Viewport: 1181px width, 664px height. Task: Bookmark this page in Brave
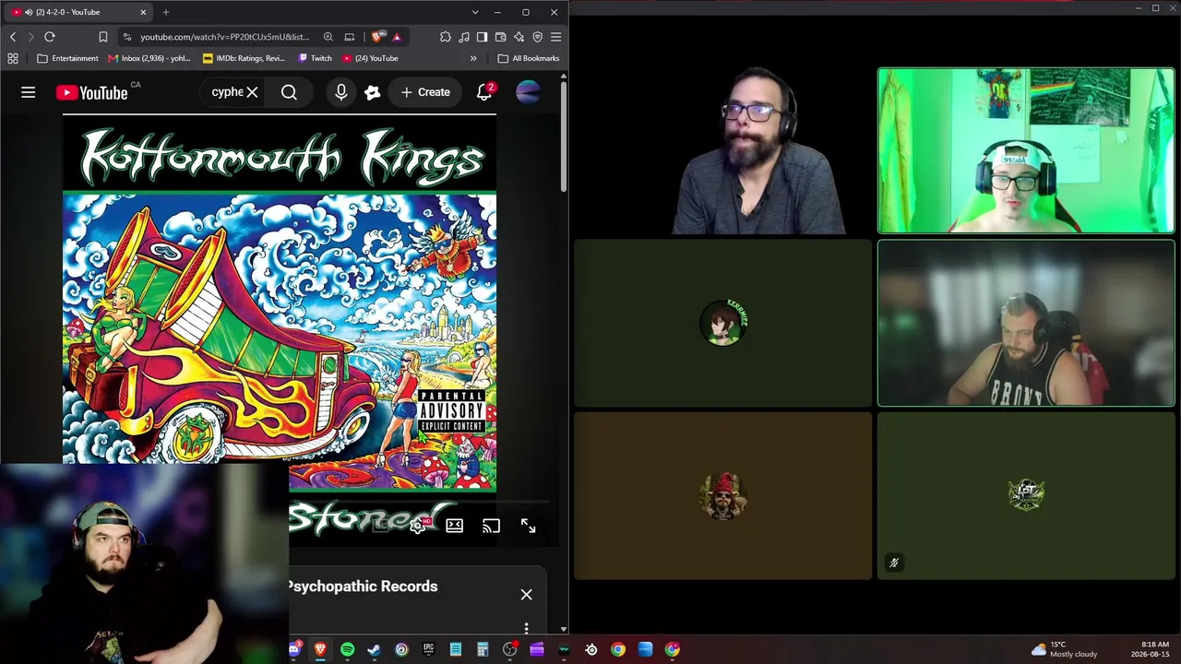[103, 37]
